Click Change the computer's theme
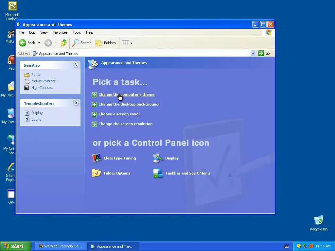The width and height of the screenshot is (335, 251). pos(127,94)
